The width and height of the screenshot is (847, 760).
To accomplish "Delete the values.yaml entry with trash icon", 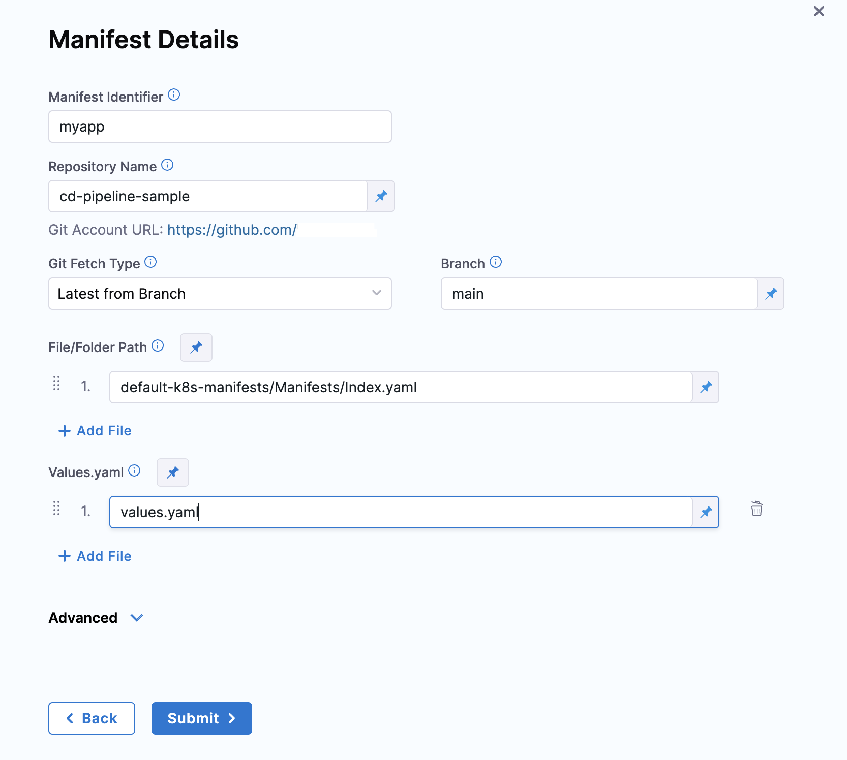I will pyautogui.click(x=757, y=509).
